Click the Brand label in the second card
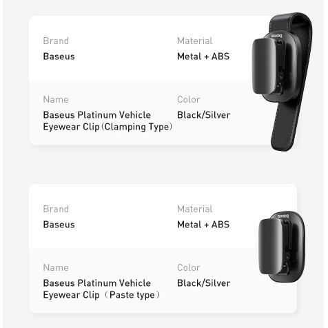Screen dimensions: 328x328 point(56,209)
